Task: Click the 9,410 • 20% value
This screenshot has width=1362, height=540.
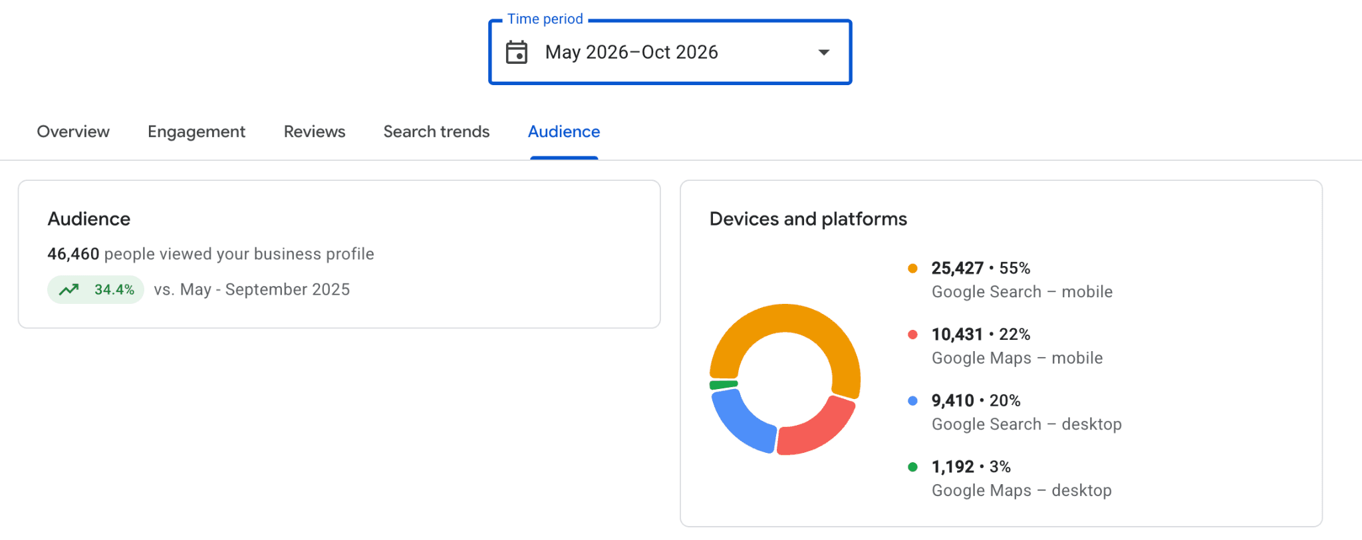Action: [x=976, y=400]
